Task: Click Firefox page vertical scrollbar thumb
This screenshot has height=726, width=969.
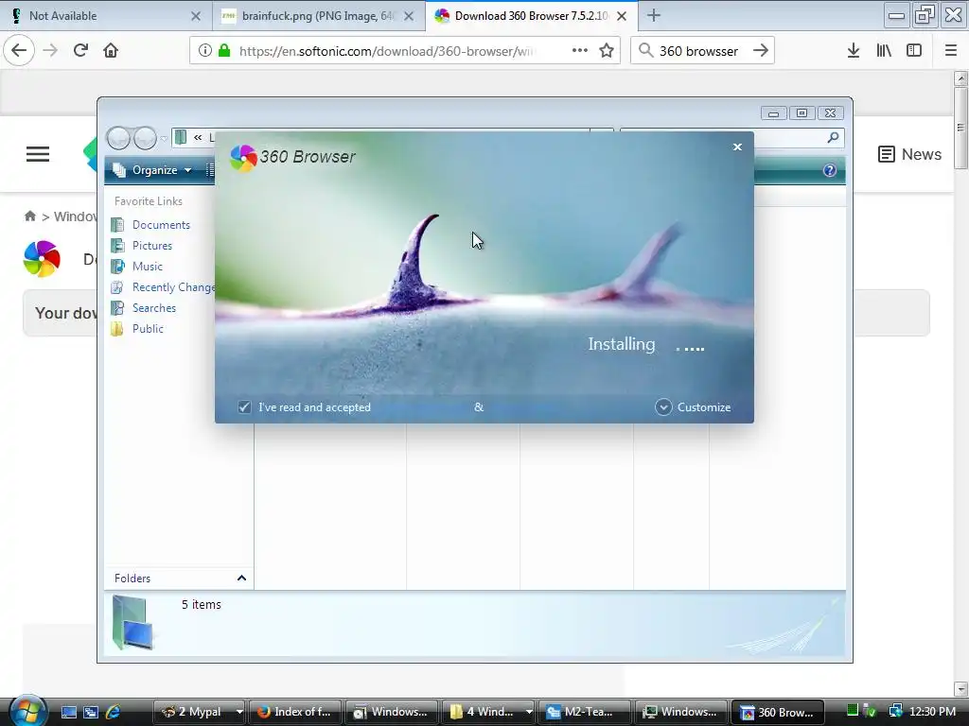Action: click(960, 128)
